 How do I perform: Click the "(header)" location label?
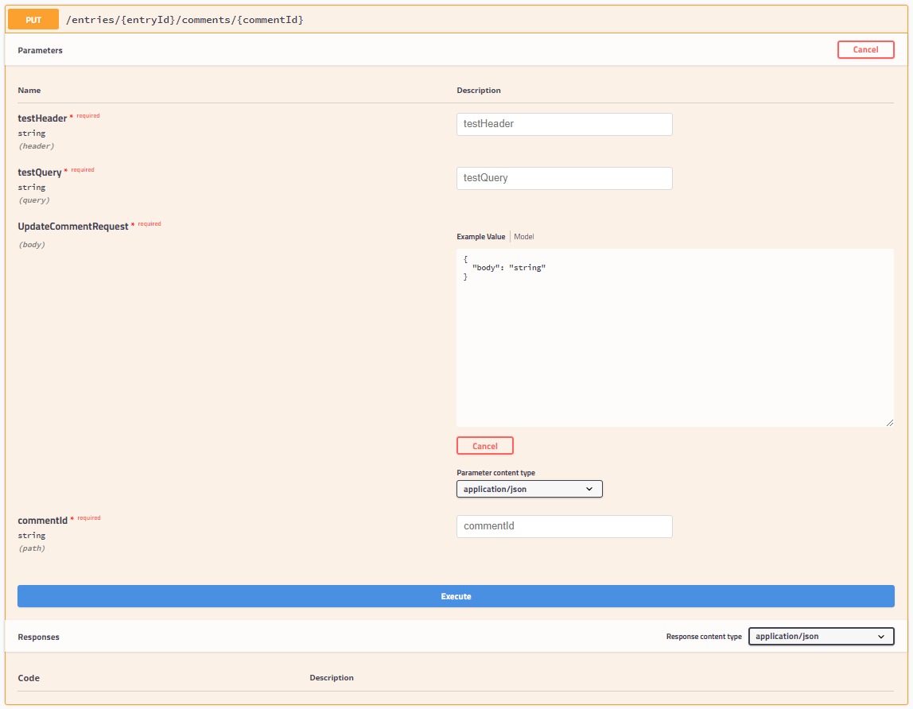(36, 146)
